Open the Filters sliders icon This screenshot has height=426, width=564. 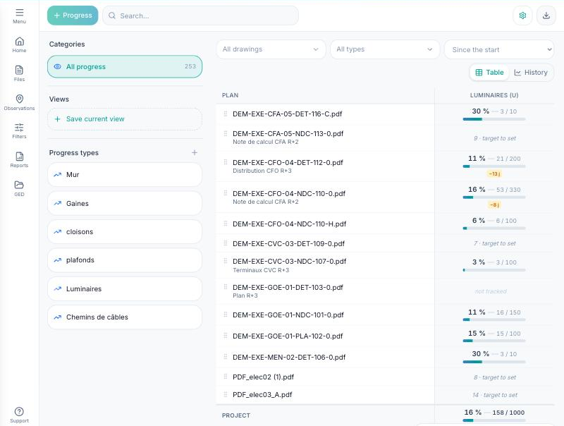[20, 128]
